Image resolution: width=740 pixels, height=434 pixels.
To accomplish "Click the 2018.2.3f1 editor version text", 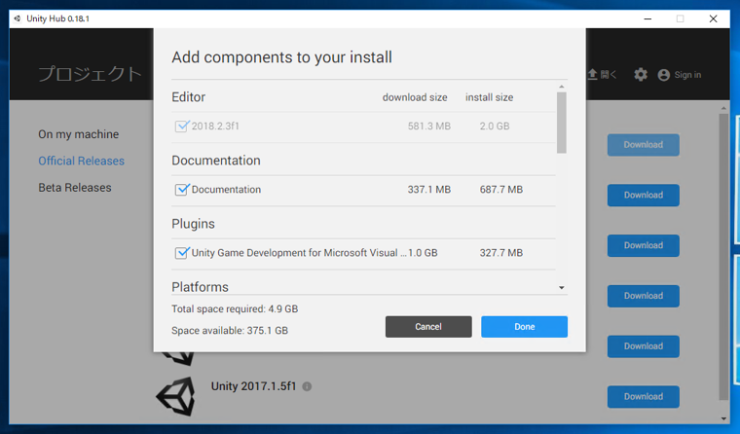I will [215, 126].
